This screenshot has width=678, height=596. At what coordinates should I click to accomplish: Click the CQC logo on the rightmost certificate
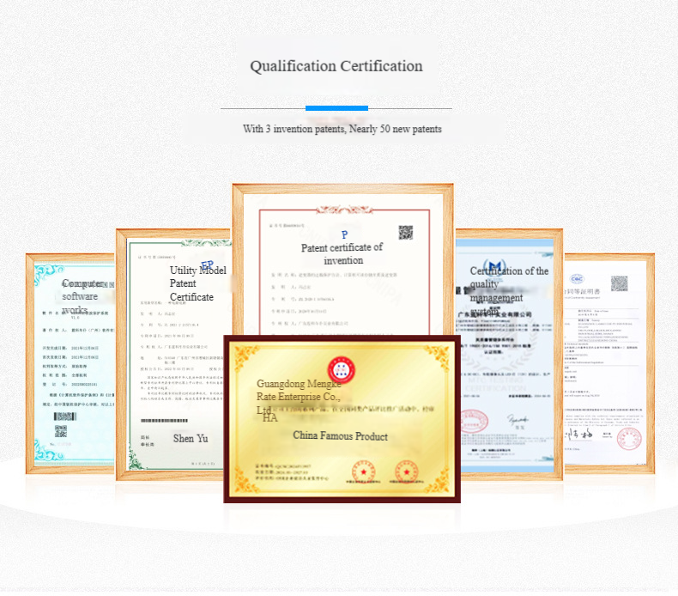[576, 279]
